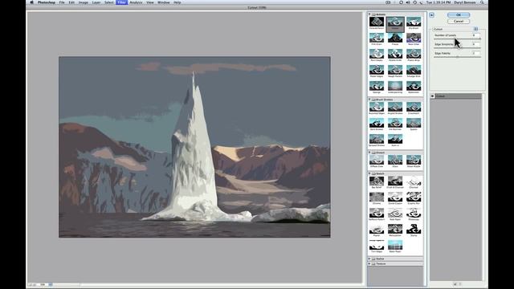The width and height of the screenshot is (514, 289).
Task: Select the Neon Glow filter
Action: tap(414, 38)
